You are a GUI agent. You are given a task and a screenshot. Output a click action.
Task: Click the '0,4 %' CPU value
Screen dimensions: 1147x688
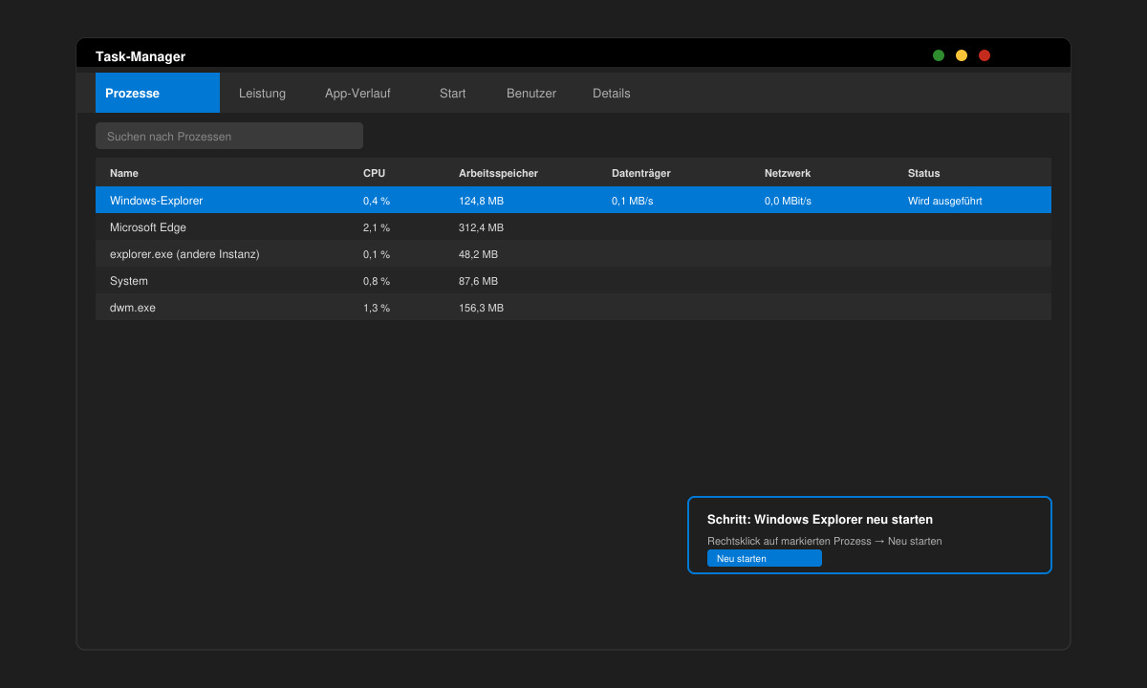click(x=377, y=201)
